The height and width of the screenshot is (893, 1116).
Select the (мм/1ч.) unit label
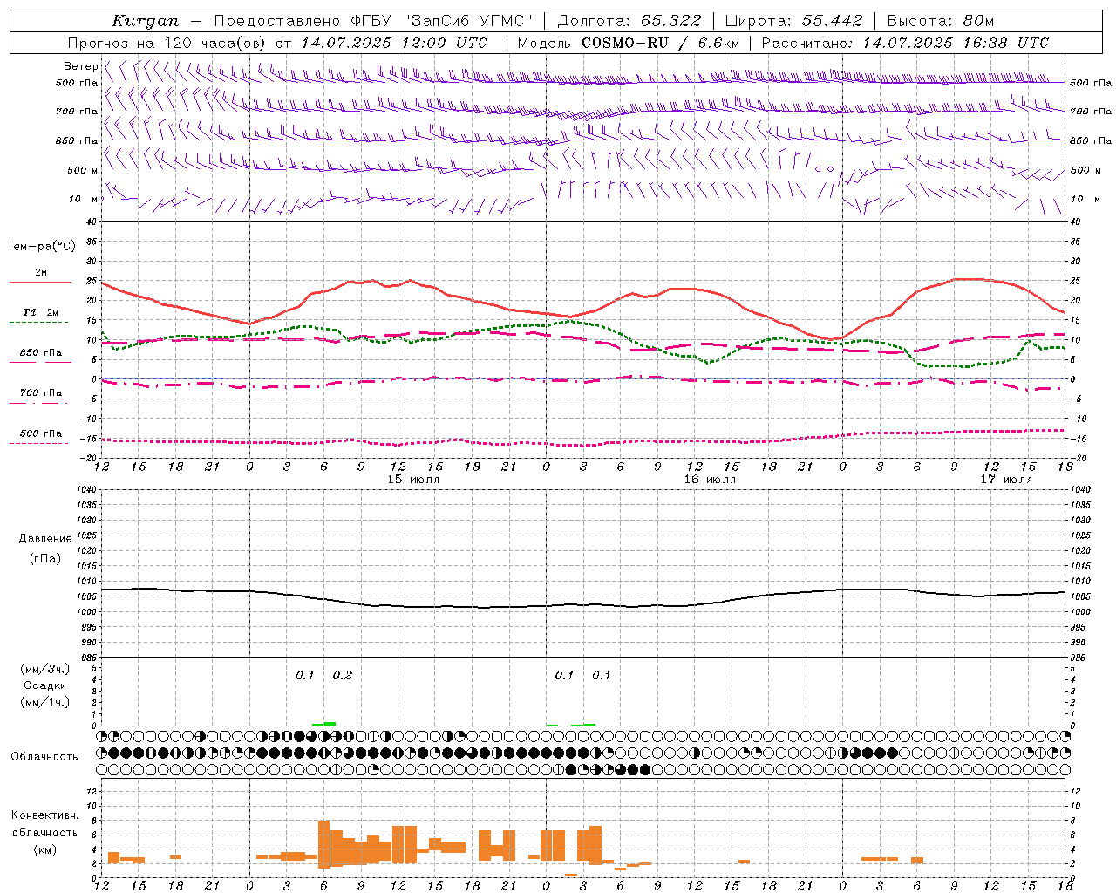click(45, 702)
